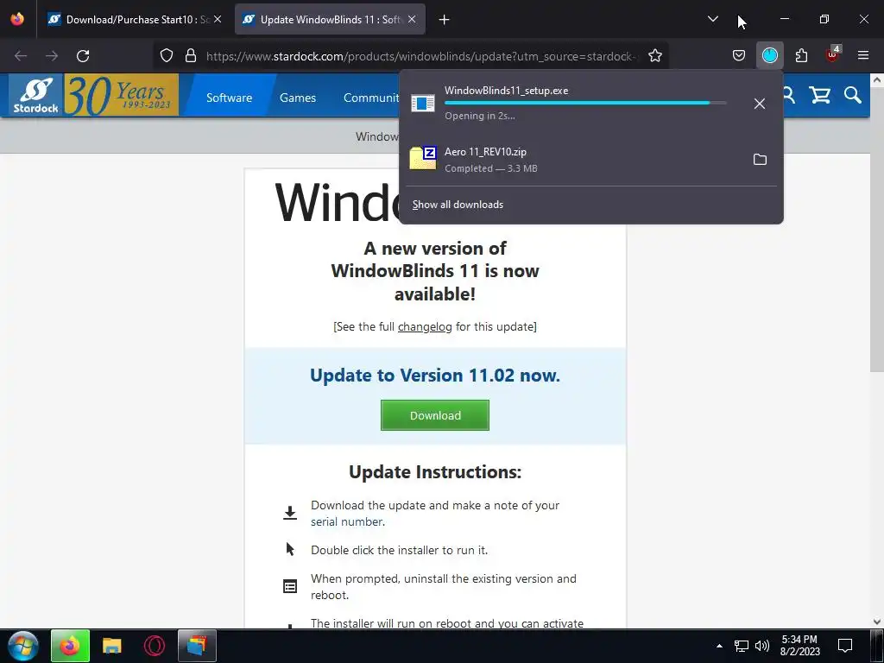This screenshot has width=884, height=663.
Task: Show Aero 11_REV10.zip in folder
Action: (x=760, y=160)
